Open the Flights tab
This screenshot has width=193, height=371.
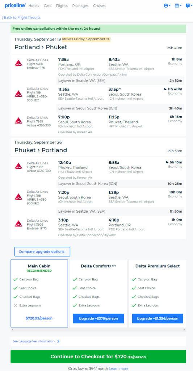(x=62, y=6)
